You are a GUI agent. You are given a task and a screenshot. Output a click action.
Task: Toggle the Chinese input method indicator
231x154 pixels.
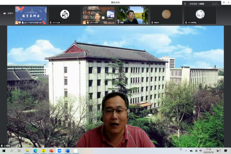click(x=201, y=151)
